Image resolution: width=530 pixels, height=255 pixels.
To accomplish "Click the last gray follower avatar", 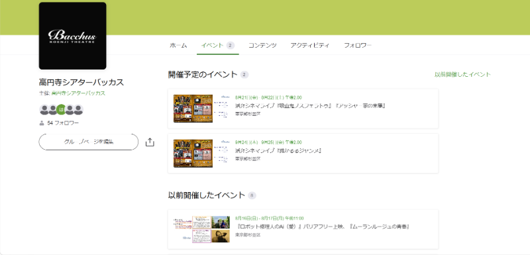I will tap(78, 109).
